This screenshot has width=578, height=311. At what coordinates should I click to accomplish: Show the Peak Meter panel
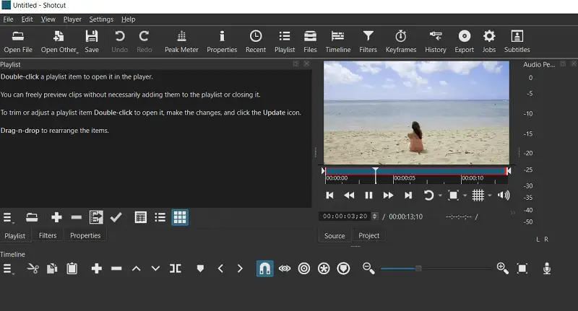click(x=181, y=42)
